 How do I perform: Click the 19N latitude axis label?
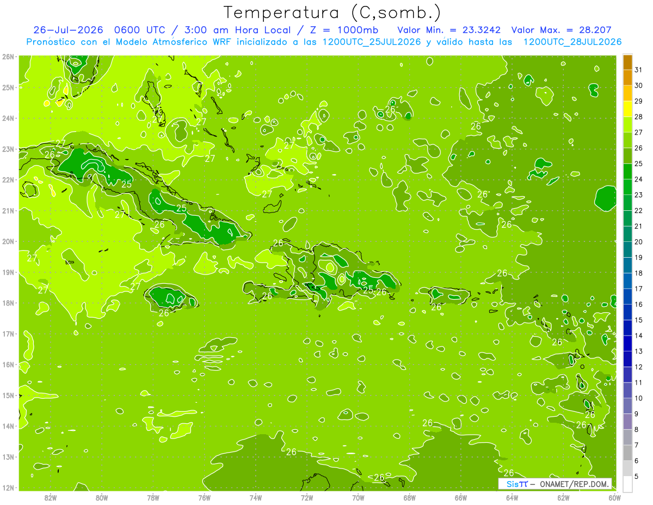[x=8, y=272]
